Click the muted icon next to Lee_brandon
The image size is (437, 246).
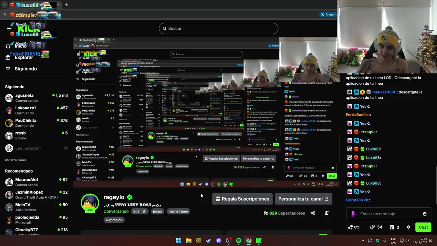[x=66, y=148]
